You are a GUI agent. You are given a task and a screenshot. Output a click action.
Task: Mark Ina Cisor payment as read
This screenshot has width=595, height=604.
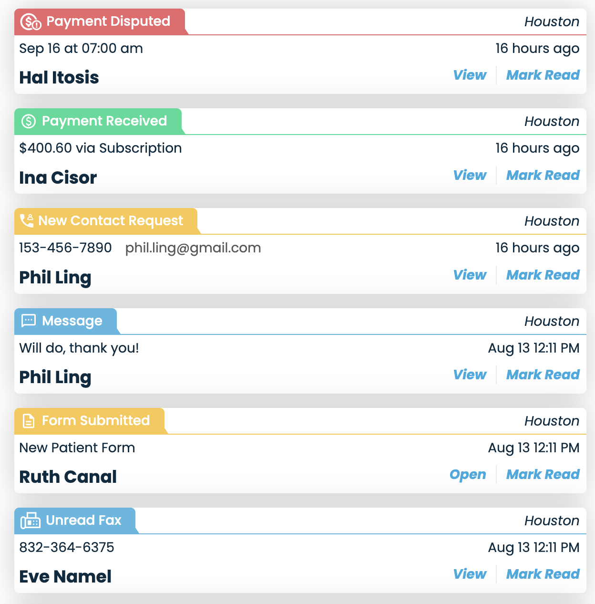[x=543, y=175]
